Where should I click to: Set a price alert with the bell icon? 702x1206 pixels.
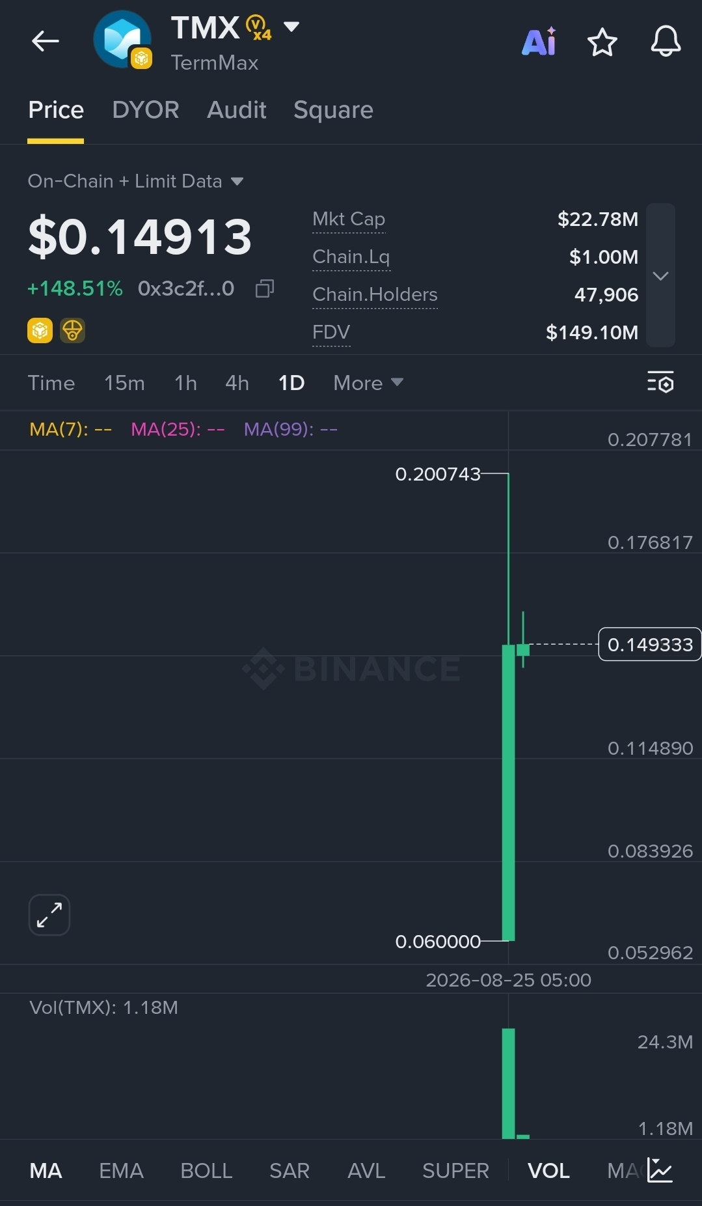click(x=666, y=42)
